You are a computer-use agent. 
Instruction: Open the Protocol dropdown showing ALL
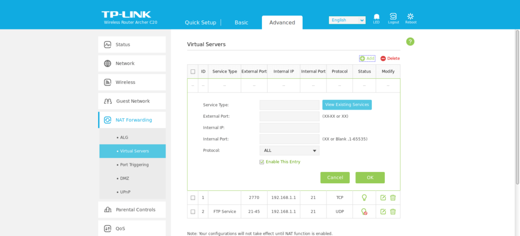[289, 151]
